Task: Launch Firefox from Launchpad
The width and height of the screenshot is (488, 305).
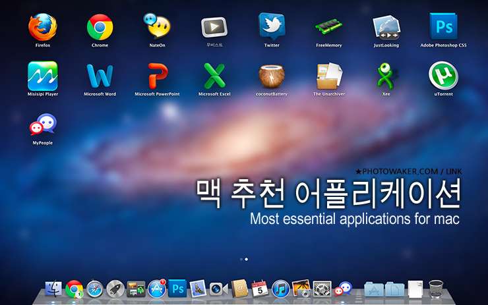Action: tap(43, 28)
